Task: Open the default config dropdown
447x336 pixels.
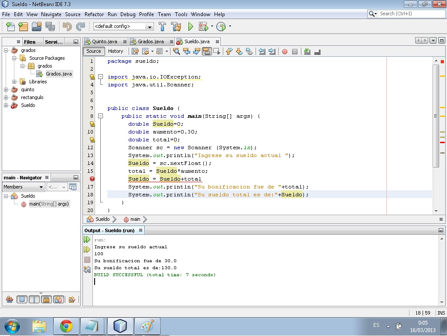Action: 149,26
